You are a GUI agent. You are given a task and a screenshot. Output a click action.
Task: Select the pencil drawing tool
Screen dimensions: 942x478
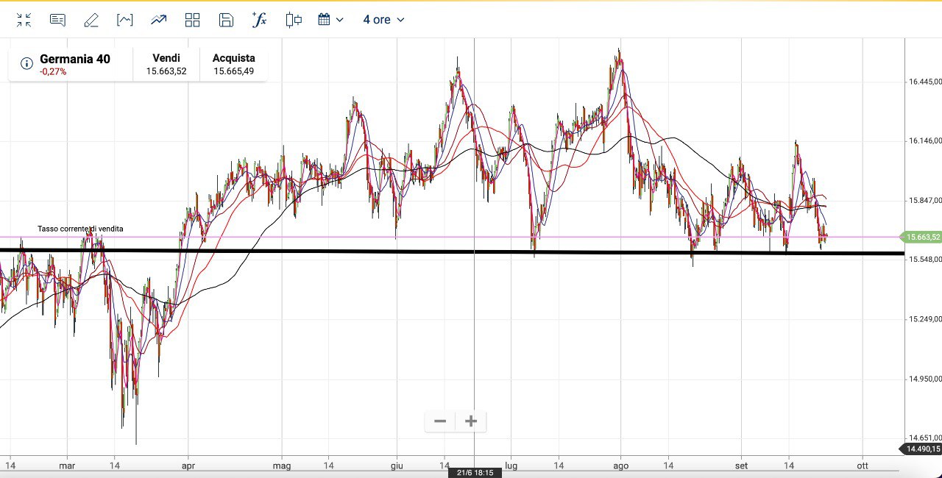[91, 20]
